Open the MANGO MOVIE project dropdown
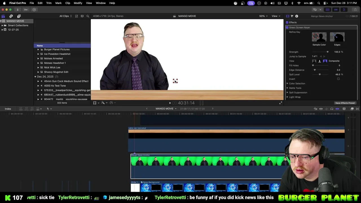361x203 pixels. (166, 109)
